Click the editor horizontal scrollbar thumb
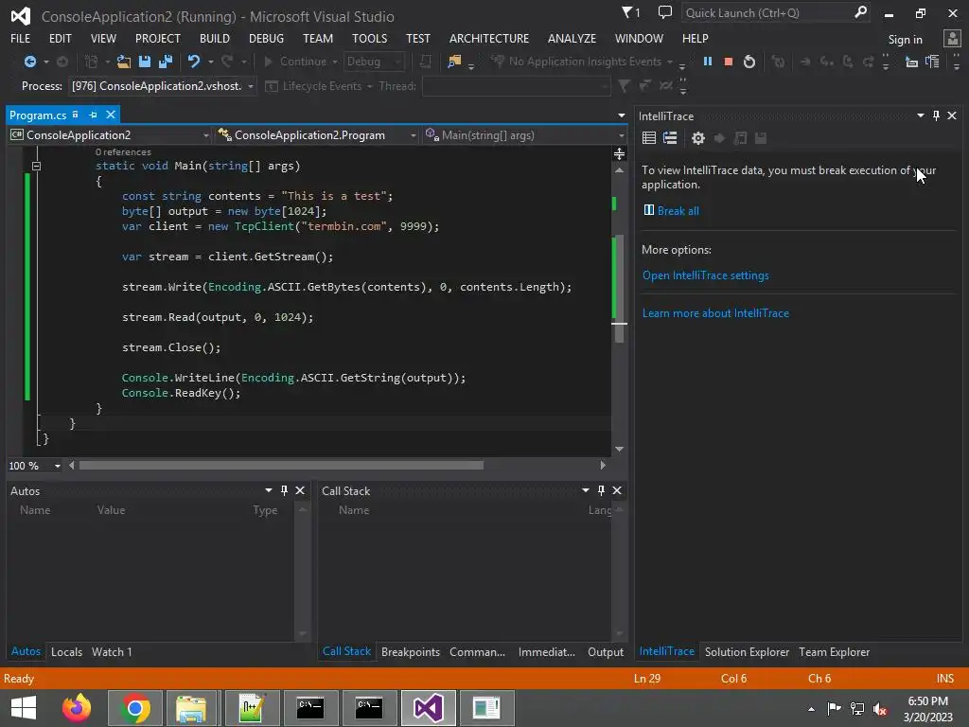The width and height of the screenshot is (969, 727). tap(281, 466)
